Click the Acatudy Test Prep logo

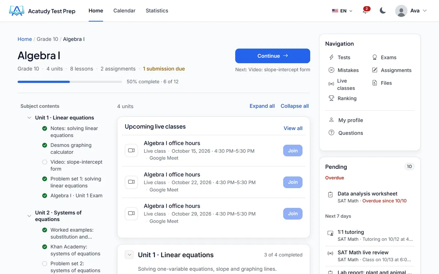(x=42, y=11)
